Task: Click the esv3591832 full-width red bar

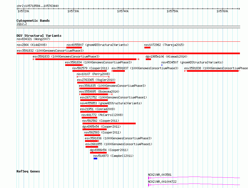Action: coord(128,53)
